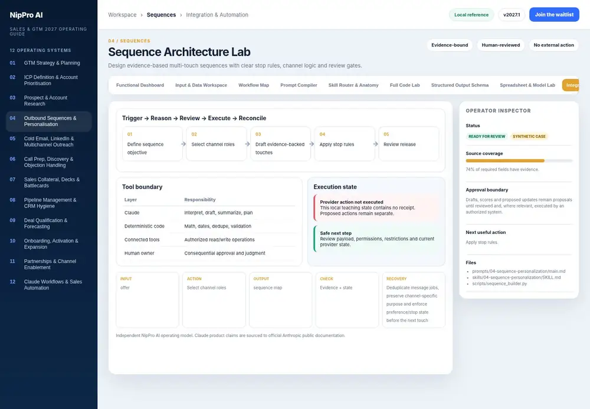590x409 pixels.
Task: Open scripts/sequence_builder.py file
Action: pos(499,283)
